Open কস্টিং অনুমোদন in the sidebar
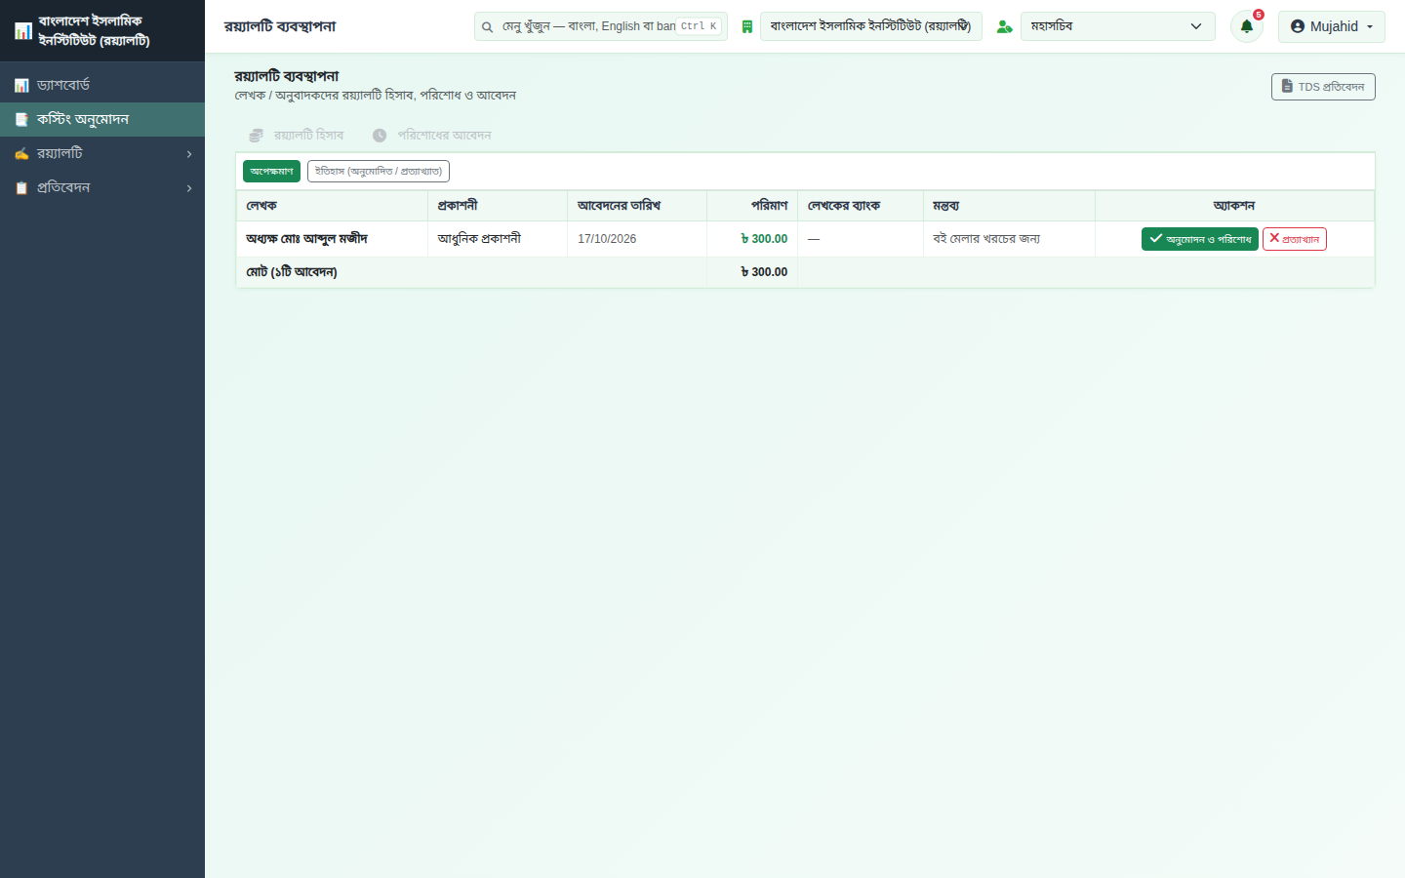Viewport: 1405px width, 878px height. 102,119
